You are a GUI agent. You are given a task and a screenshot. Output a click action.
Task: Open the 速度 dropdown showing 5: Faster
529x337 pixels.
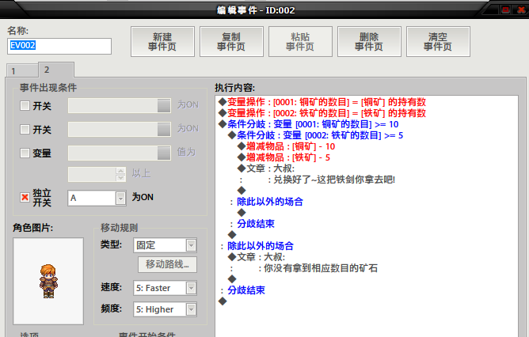(165, 288)
